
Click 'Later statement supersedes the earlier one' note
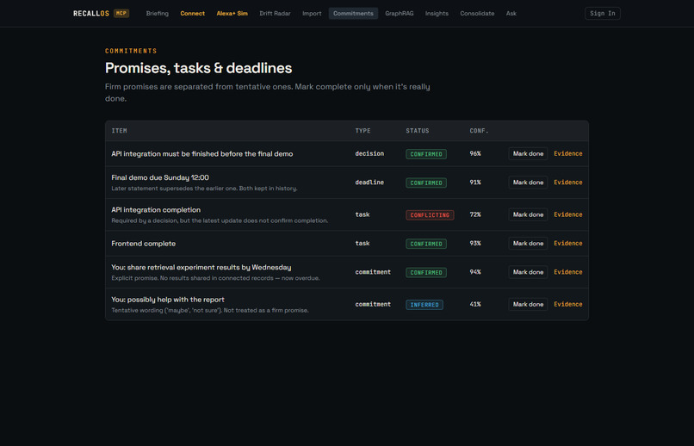click(x=204, y=189)
